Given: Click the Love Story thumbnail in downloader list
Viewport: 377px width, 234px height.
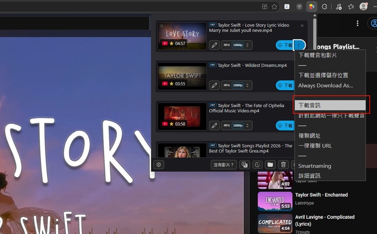Looking at the screenshot, I should (x=182, y=36).
